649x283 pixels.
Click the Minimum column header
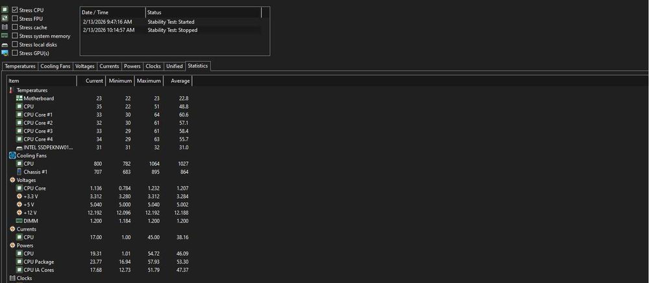[121, 81]
